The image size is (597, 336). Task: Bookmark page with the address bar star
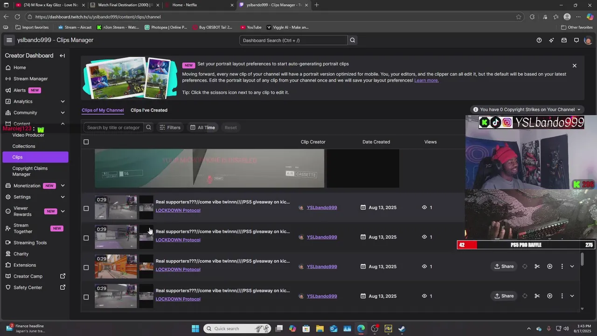coord(519,17)
